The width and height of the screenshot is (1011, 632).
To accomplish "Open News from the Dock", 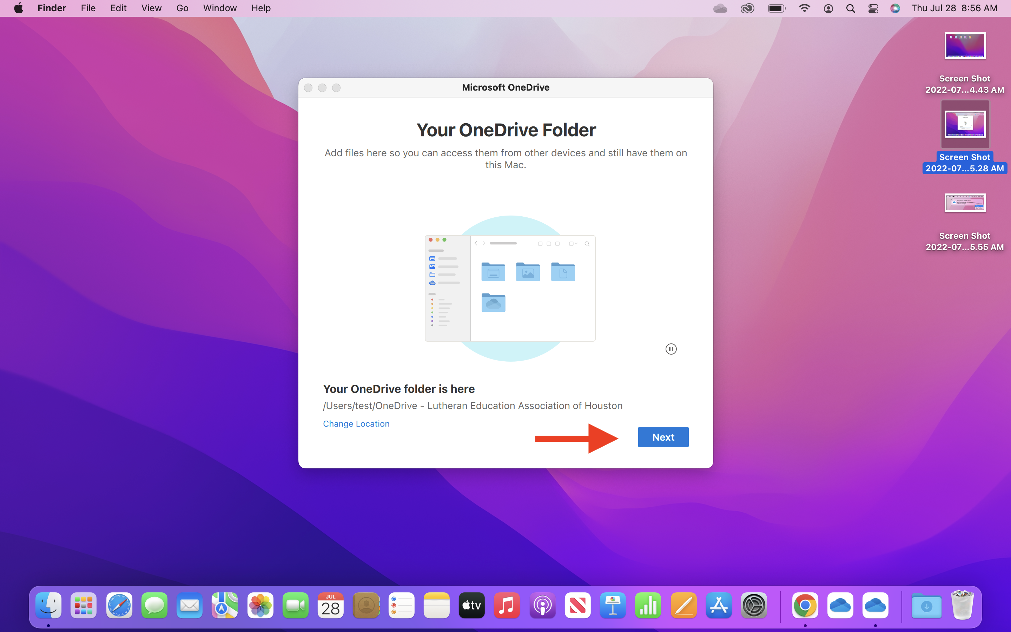I will [577, 605].
